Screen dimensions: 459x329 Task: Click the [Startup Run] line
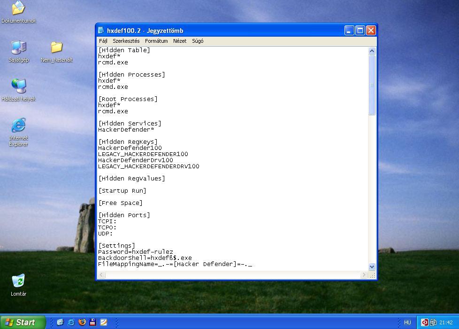[x=122, y=191]
